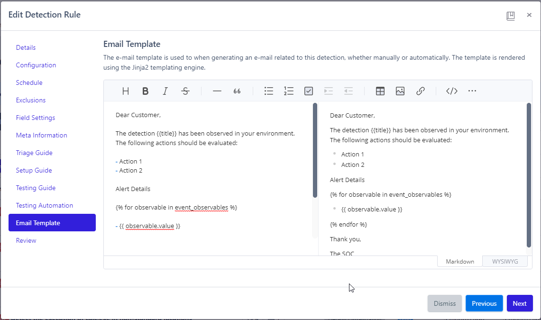Click '{% endfor %}' in the preview pane
Screen dimensions: 541x320
point(348,225)
